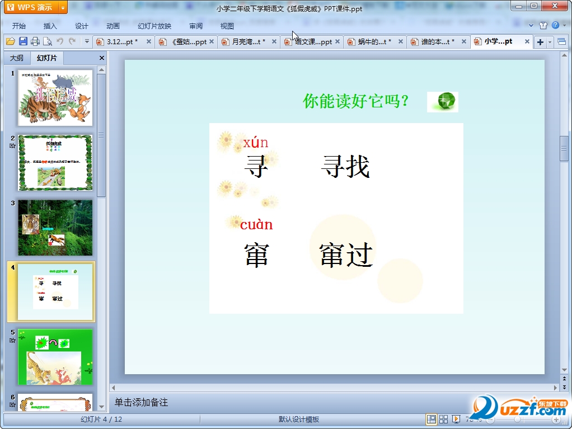Close the slide thumbnail panel
Viewport: 572px width, 429px height.
coord(102,58)
